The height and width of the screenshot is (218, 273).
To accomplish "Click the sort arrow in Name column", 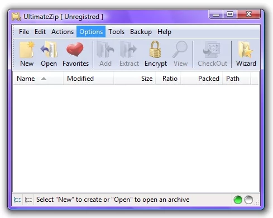I will (44, 79).
